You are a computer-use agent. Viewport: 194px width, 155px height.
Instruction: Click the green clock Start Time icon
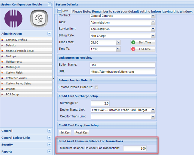point(133,42)
